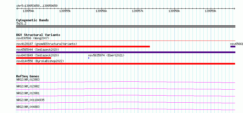This screenshot has height=113, width=243.
Task: Click the nsv5635974 (Ebert2021) label
Action: [106, 55]
